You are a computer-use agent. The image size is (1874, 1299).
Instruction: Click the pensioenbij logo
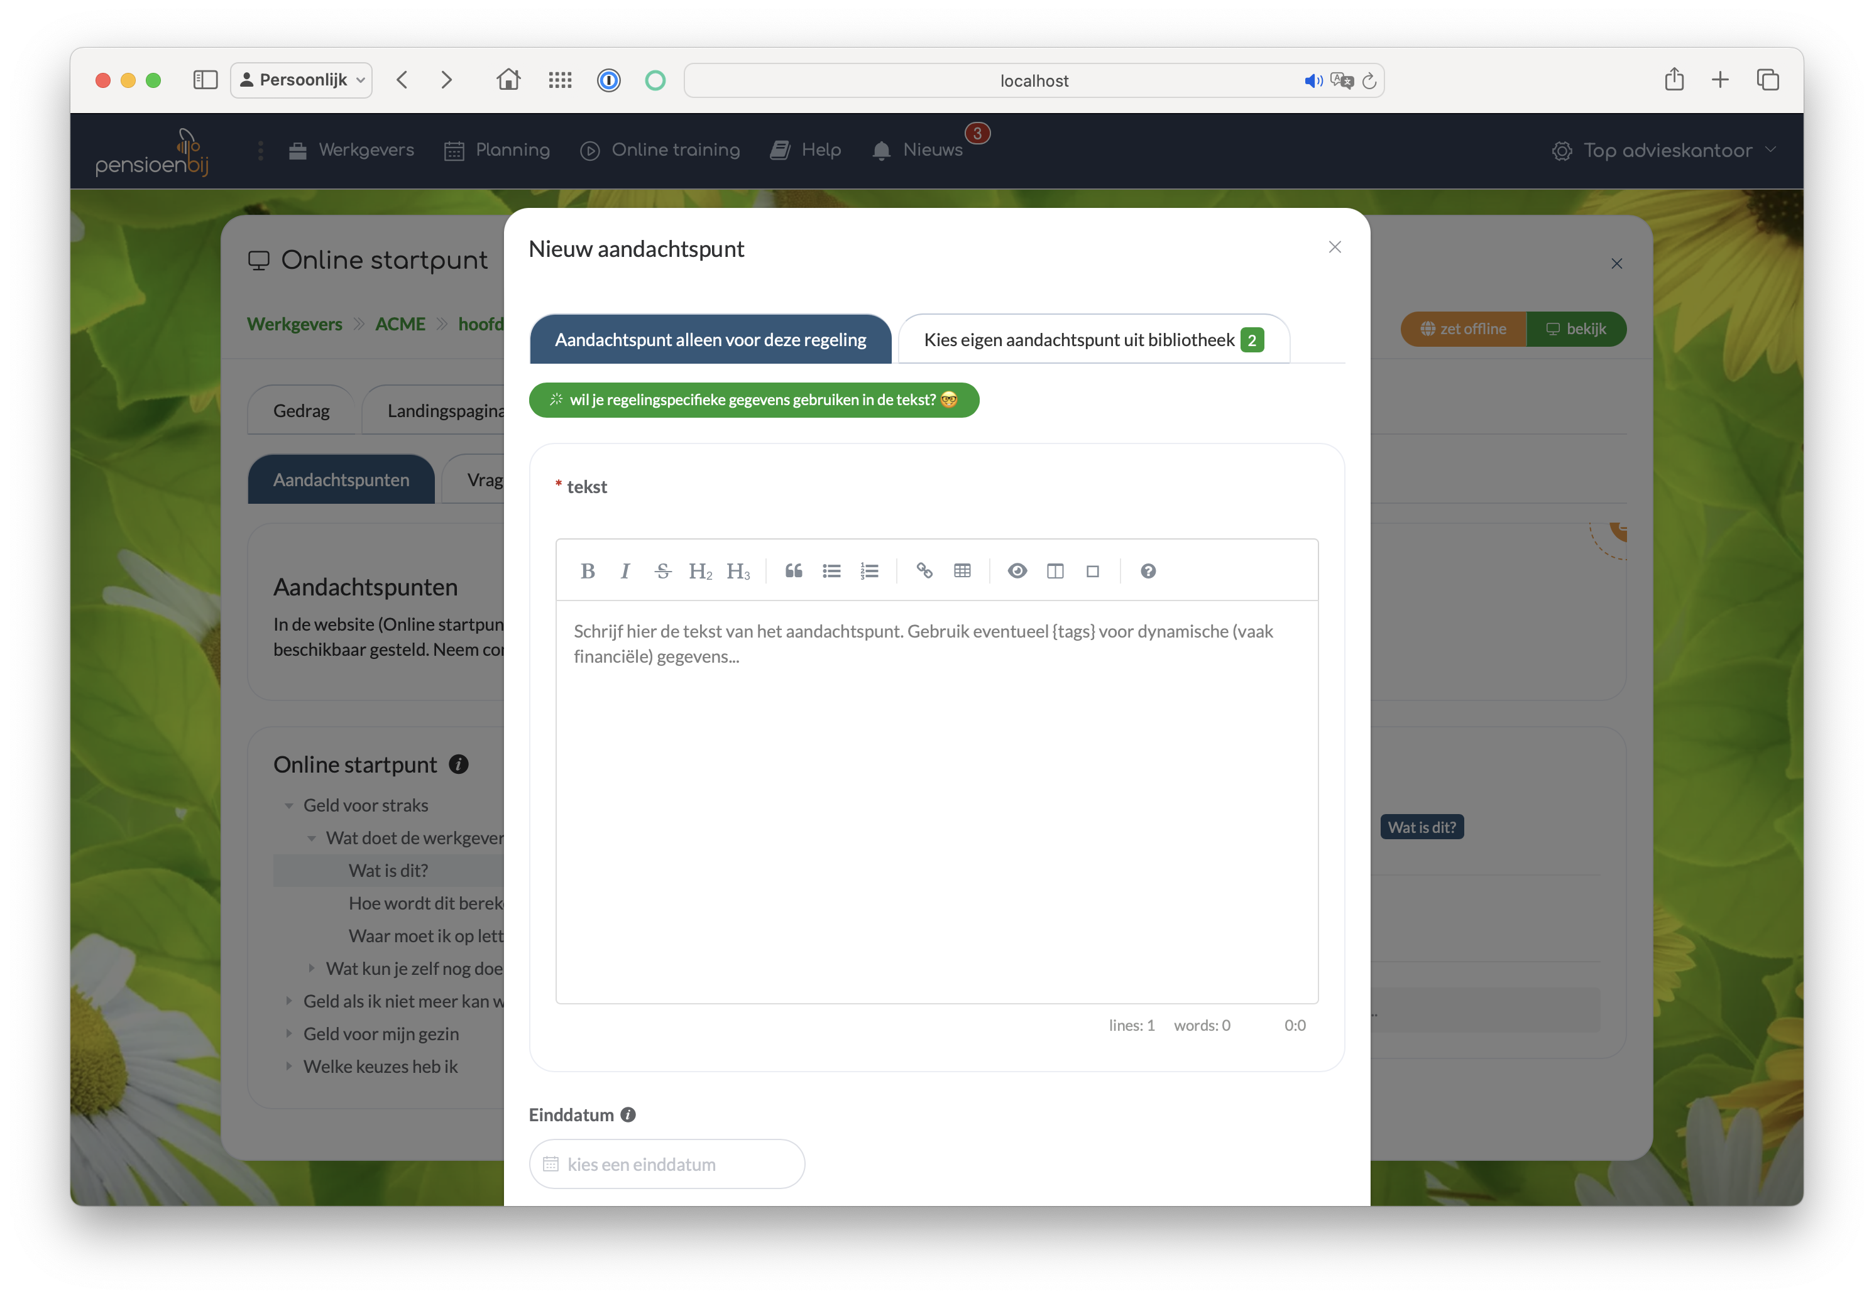tap(152, 152)
